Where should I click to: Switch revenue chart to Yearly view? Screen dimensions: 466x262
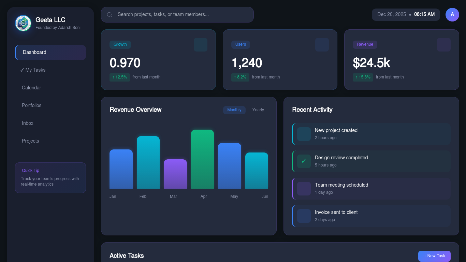coord(258,110)
